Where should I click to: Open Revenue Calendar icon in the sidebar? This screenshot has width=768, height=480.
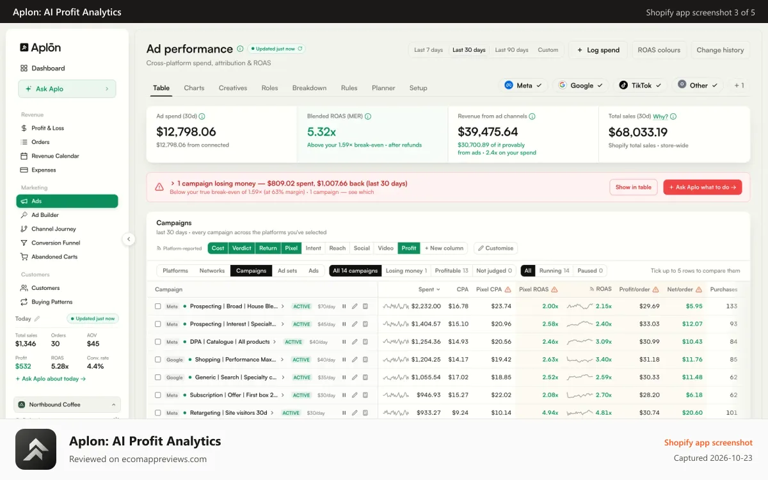pyautogui.click(x=24, y=156)
